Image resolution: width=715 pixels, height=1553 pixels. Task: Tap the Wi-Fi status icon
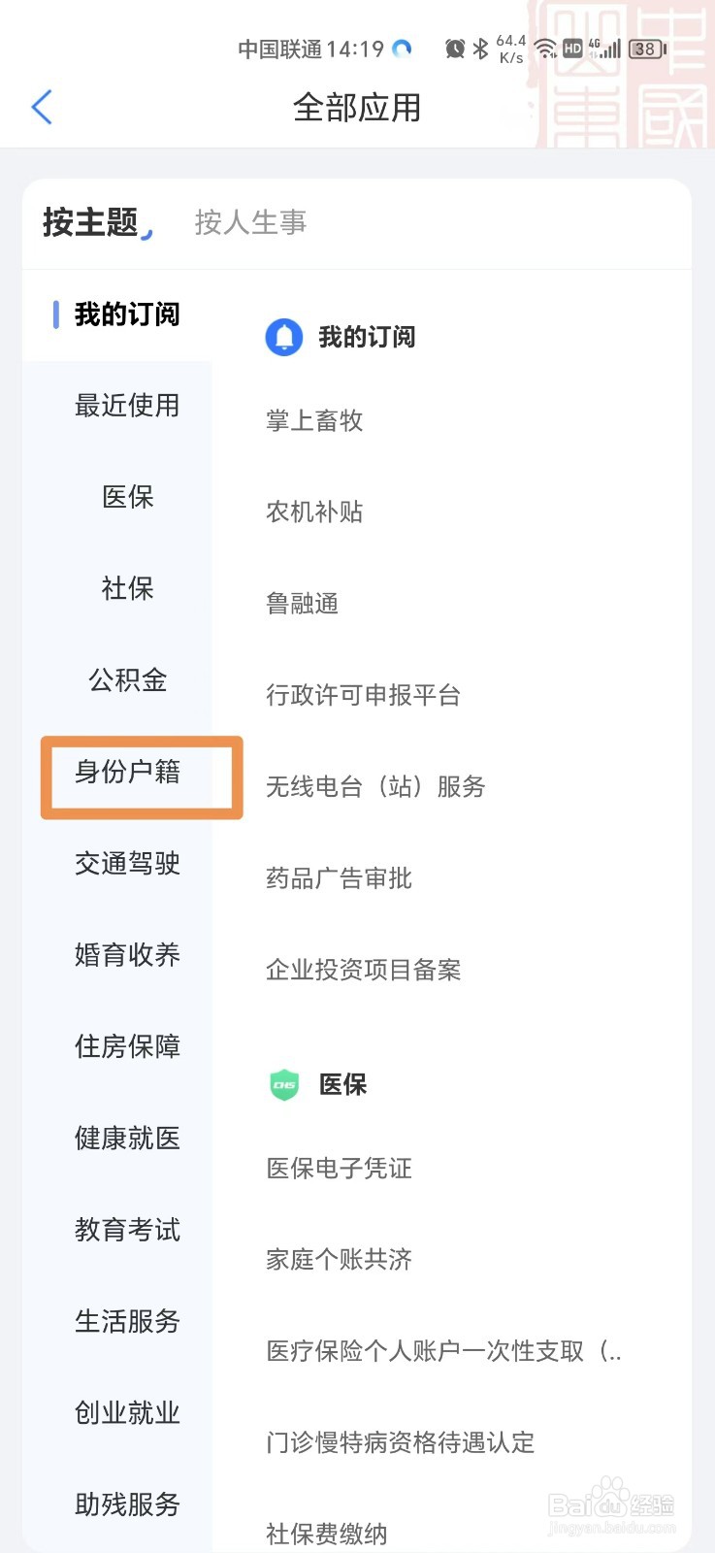point(545,49)
